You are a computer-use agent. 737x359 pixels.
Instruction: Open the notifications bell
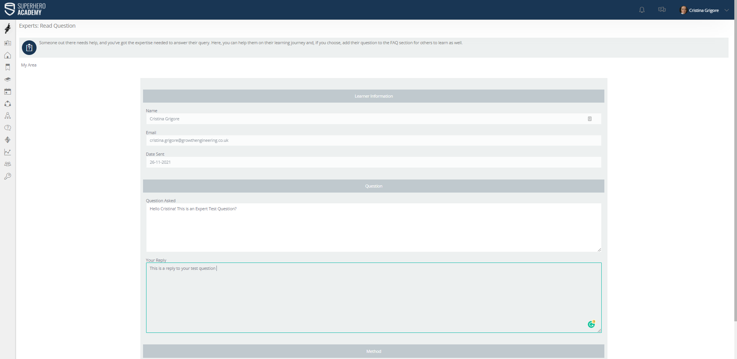tap(642, 10)
